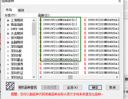Viewport: 128px width, 99px height.
Task: Select instrument 159919P2203M005250A
Action: click(103, 68)
